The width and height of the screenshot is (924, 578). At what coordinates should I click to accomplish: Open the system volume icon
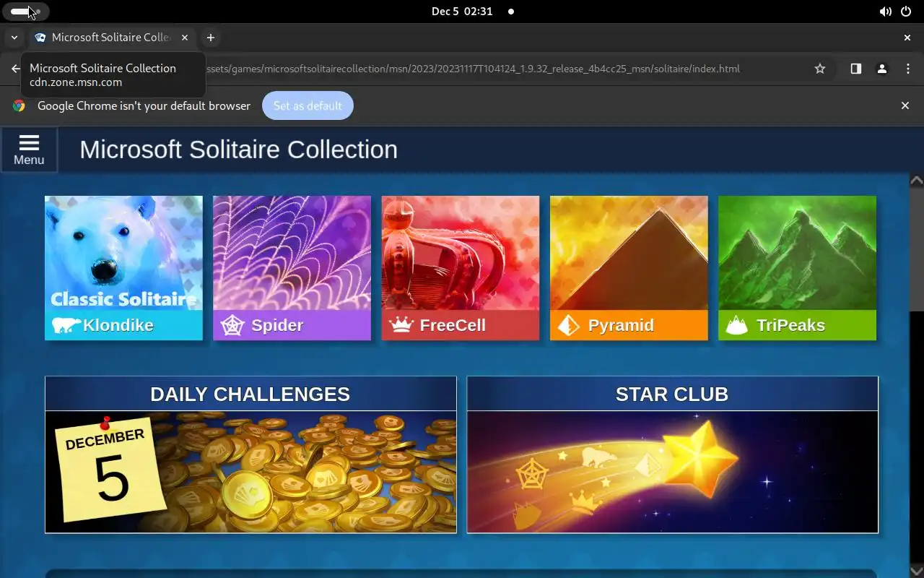tap(885, 12)
